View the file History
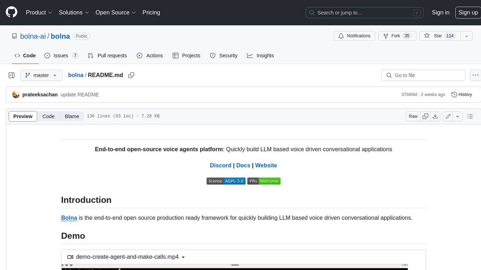This screenshot has width=481, height=270. [x=462, y=95]
